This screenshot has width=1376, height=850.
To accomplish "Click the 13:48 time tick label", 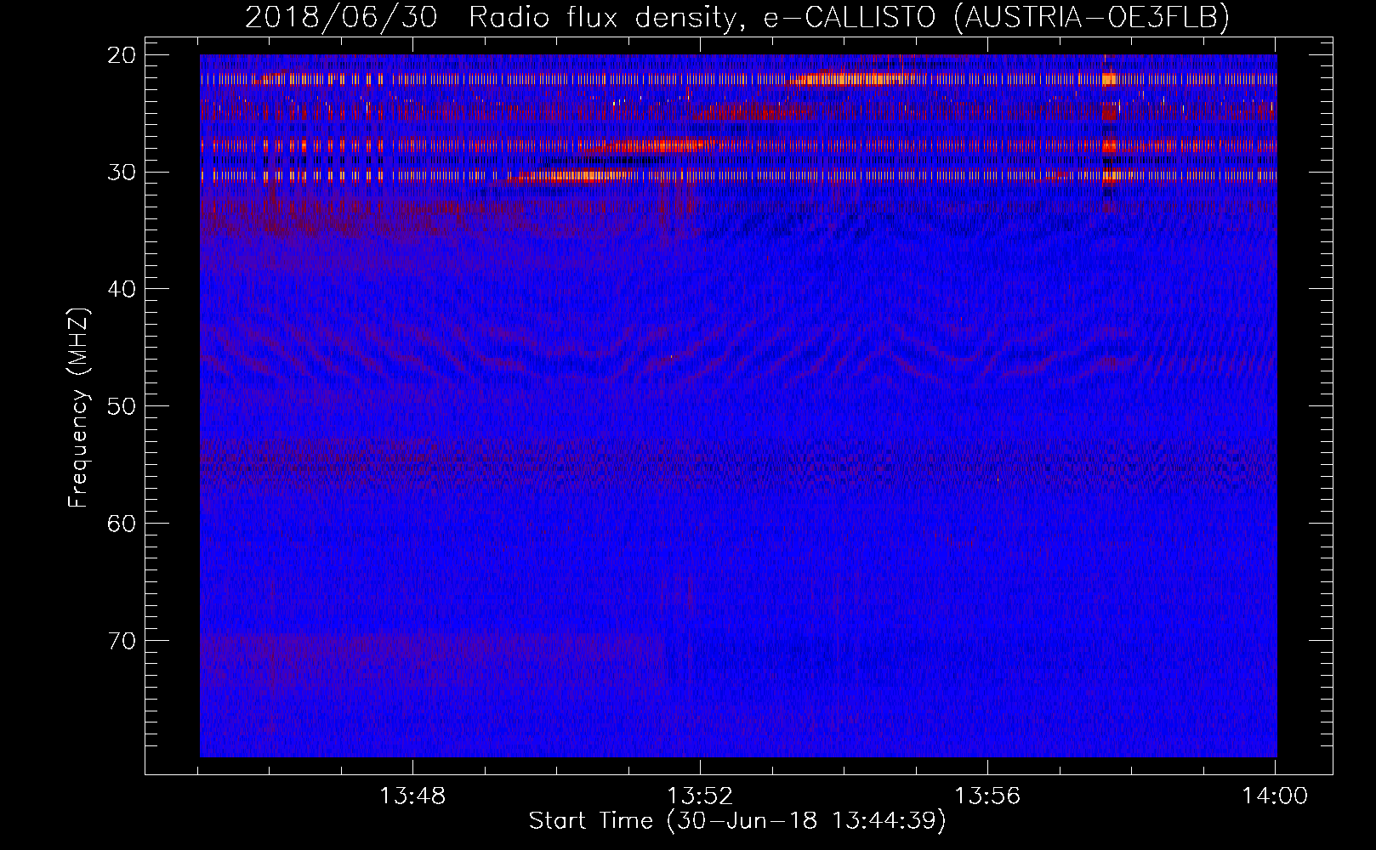I will pyautogui.click(x=412, y=796).
